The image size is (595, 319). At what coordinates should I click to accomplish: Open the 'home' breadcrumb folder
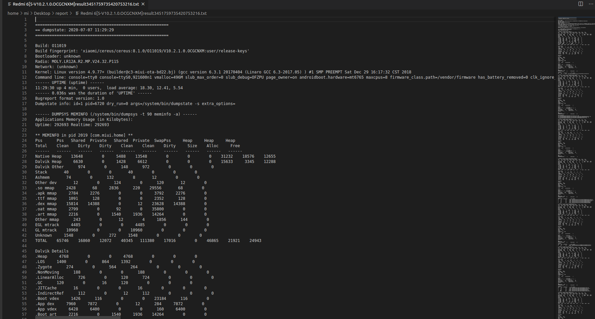[x=13, y=13]
